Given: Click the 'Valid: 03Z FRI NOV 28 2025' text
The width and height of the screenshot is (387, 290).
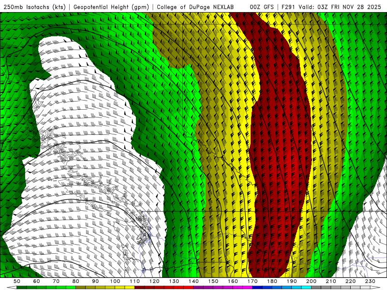Looking at the screenshot, I should (340, 7).
